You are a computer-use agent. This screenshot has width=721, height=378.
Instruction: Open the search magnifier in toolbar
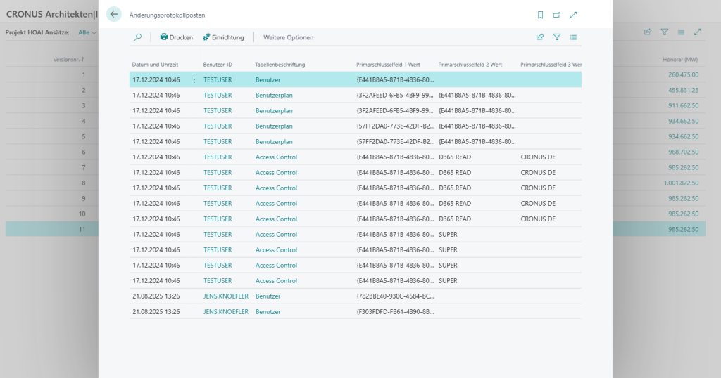pos(137,37)
